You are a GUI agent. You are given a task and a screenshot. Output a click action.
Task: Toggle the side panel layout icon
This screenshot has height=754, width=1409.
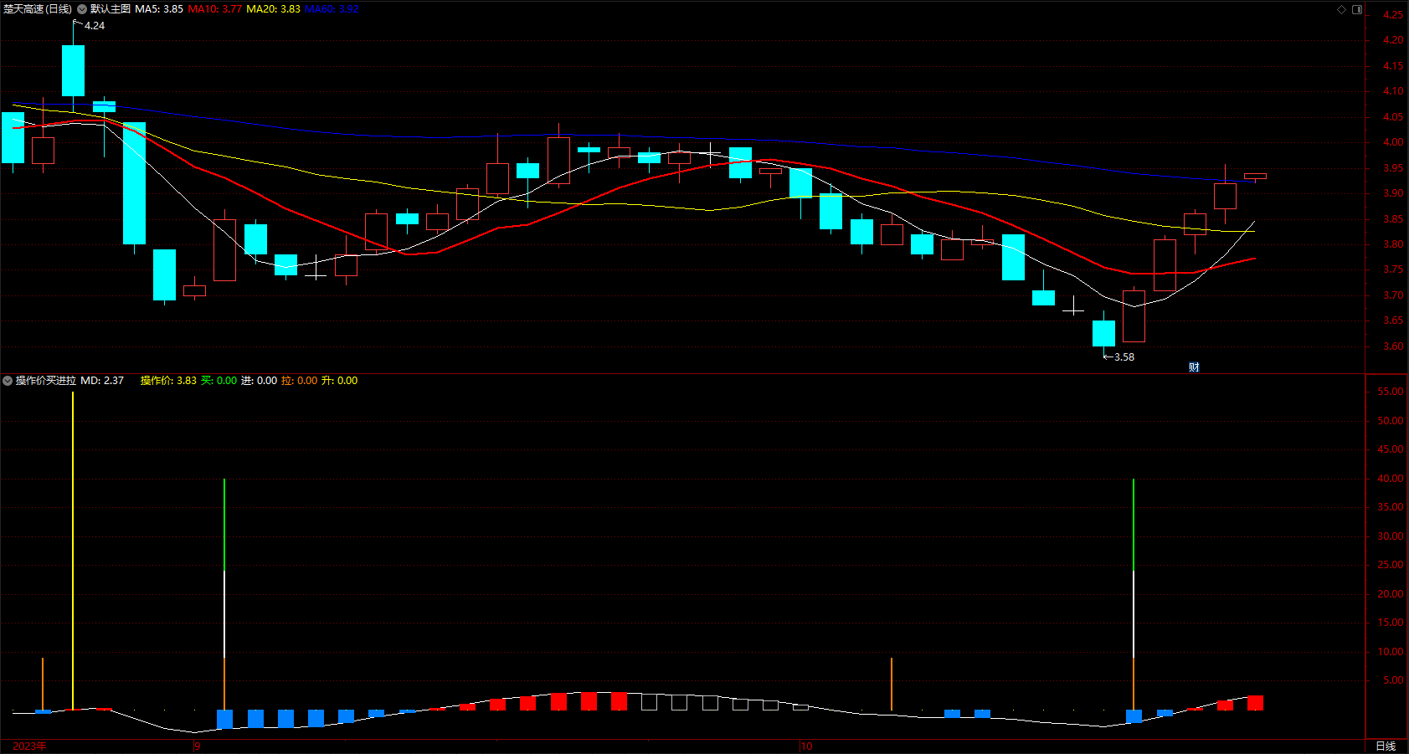point(1357,9)
